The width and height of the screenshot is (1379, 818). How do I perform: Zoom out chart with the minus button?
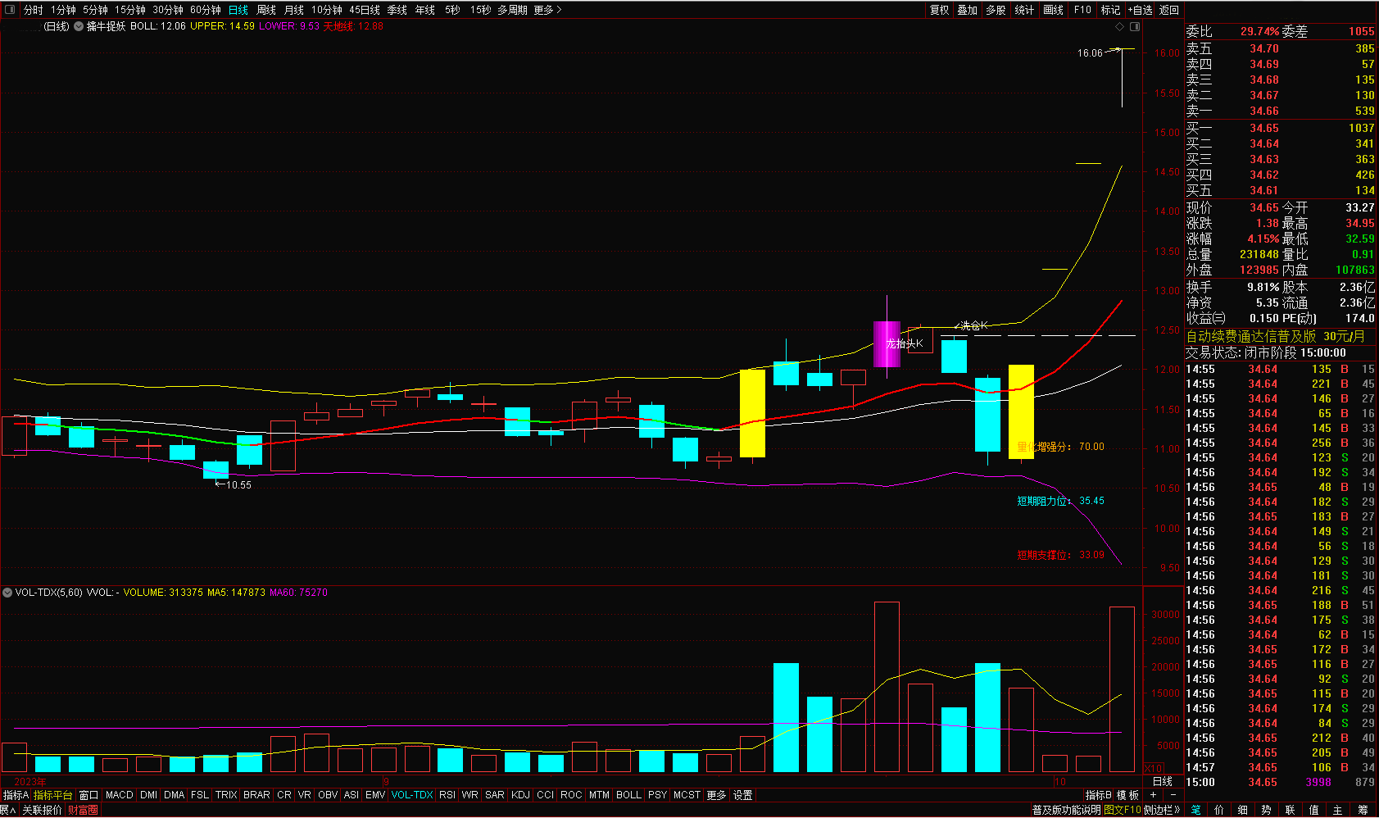pos(1173,795)
